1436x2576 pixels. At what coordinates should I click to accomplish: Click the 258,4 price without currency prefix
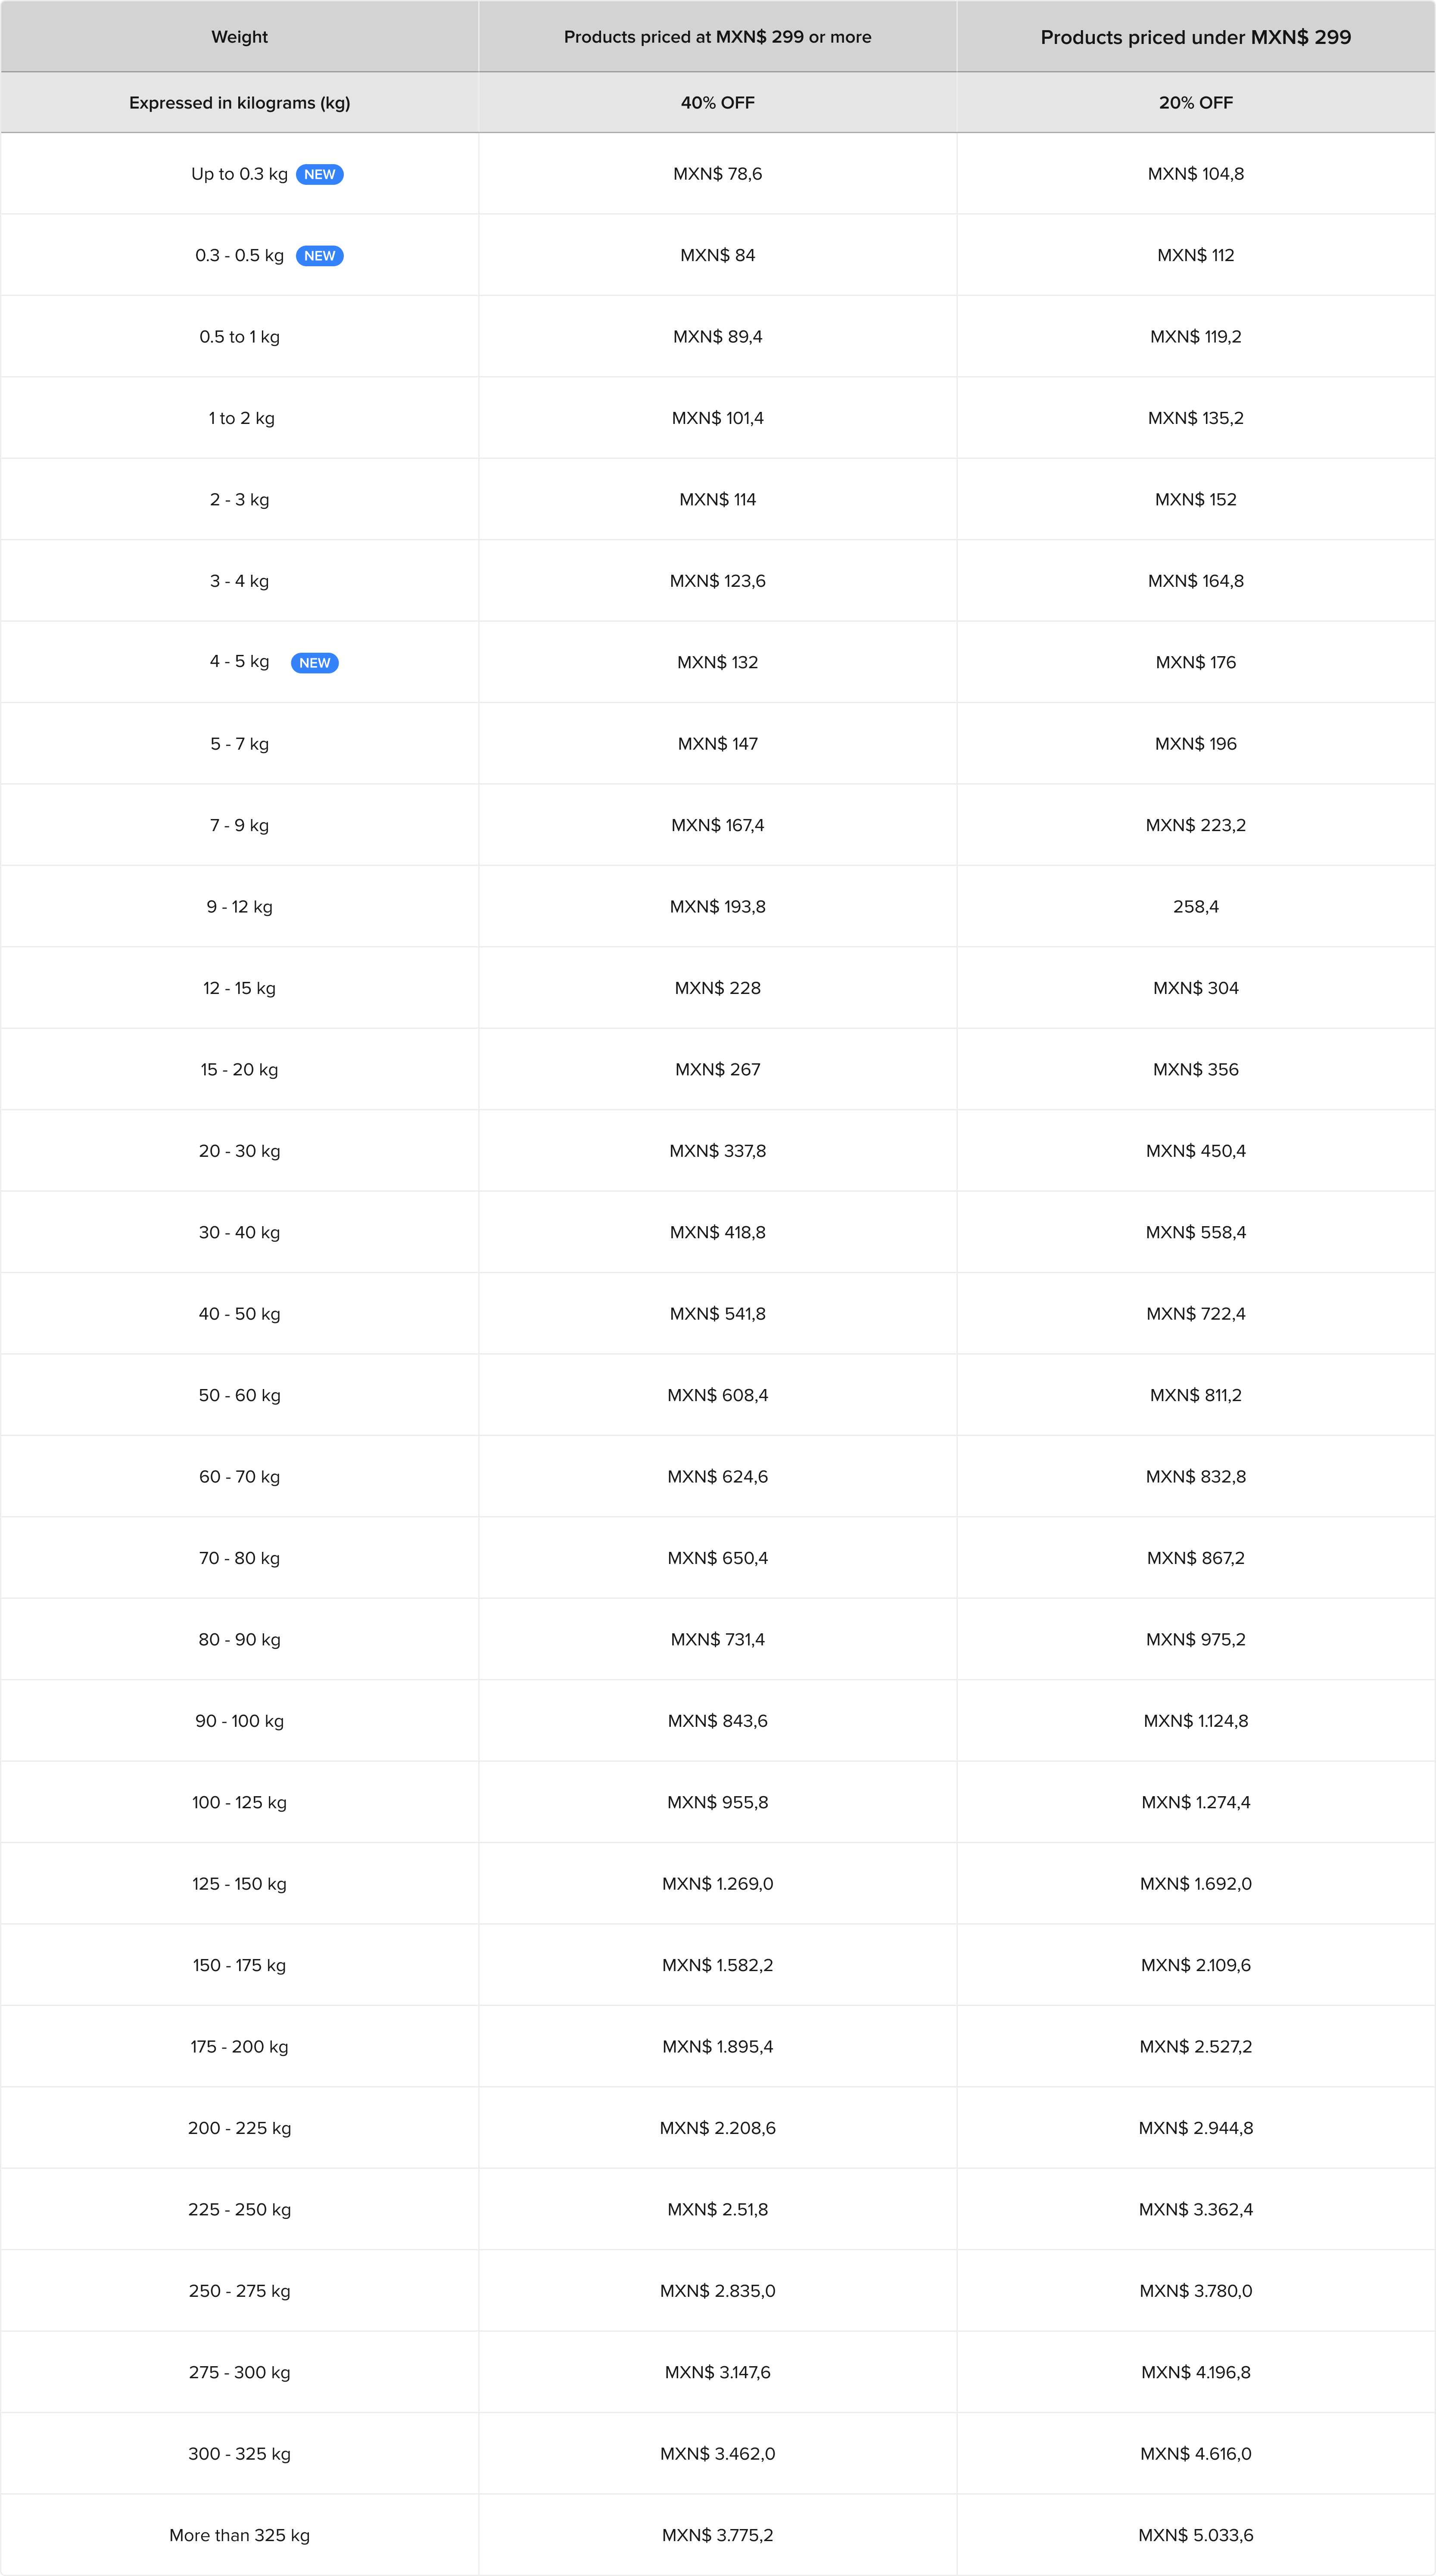pos(1195,907)
